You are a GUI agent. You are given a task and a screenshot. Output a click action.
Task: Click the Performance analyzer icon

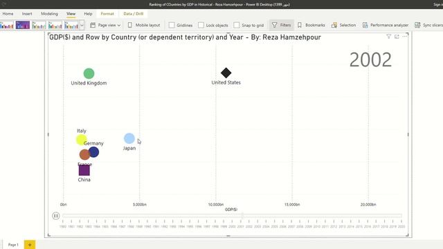tap(365, 25)
